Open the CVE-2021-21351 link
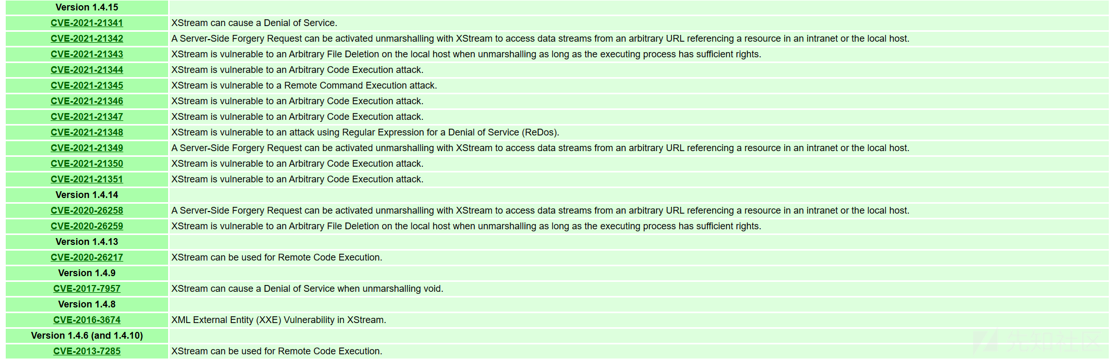Screen dimensions: 1113x359 [x=87, y=179]
